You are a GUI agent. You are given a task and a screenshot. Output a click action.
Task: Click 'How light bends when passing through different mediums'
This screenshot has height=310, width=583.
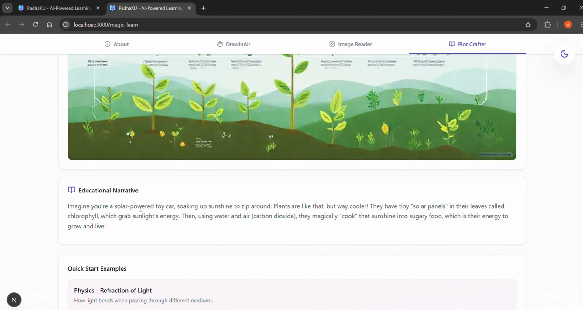click(x=143, y=301)
